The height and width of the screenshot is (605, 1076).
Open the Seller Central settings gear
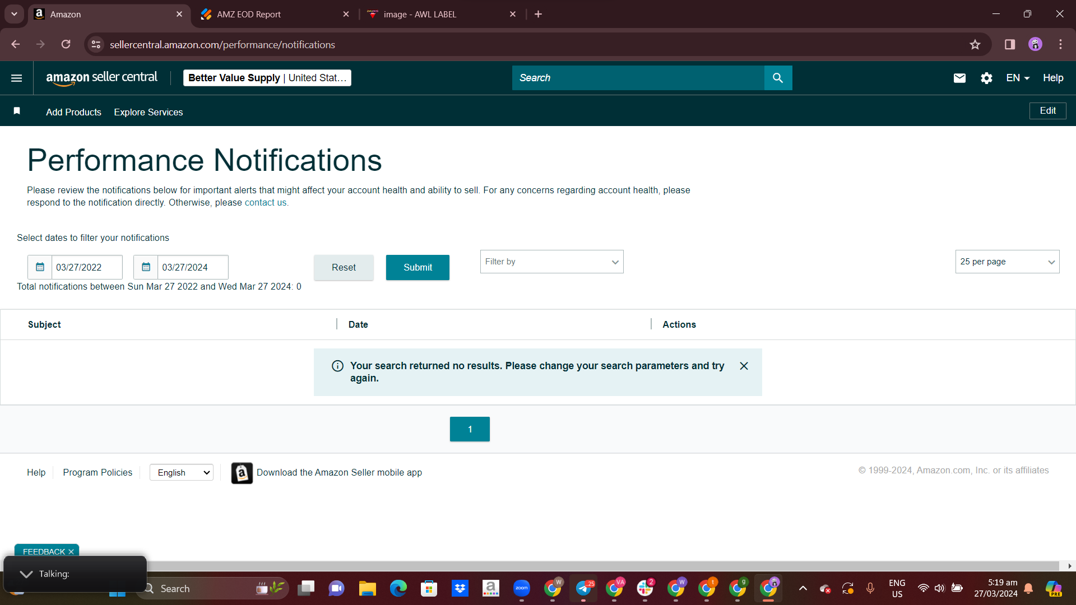pyautogui.click(x=986, y=78)
